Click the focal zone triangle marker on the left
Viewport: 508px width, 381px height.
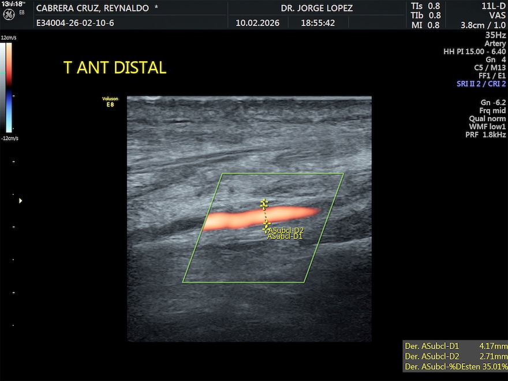point(21,200)
